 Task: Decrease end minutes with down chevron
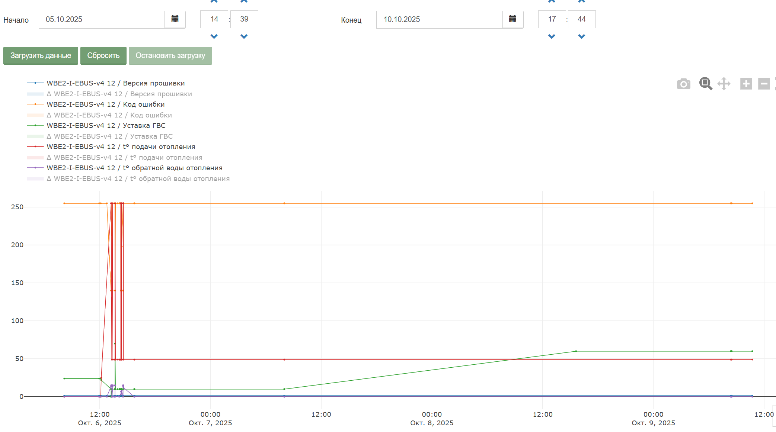[x=581, y=36]
